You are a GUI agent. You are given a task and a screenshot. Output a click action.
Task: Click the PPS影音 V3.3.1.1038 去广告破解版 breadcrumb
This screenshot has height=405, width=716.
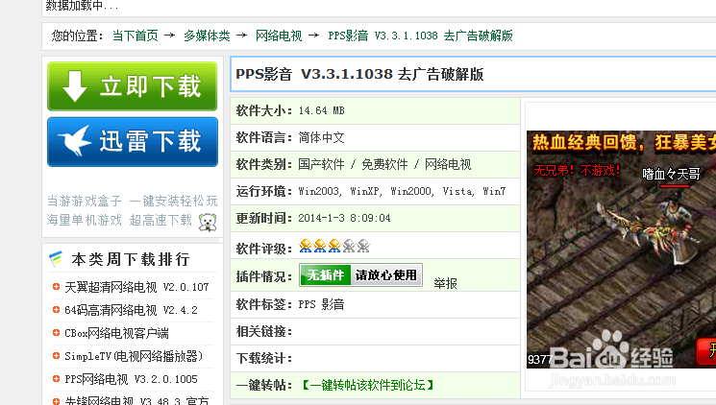[420, 36]
